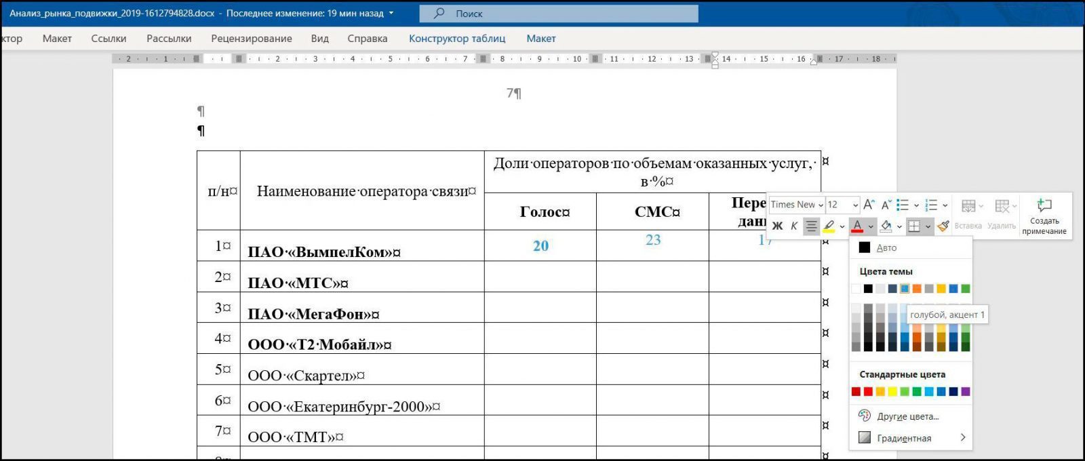Click the Голос column header

540,212
